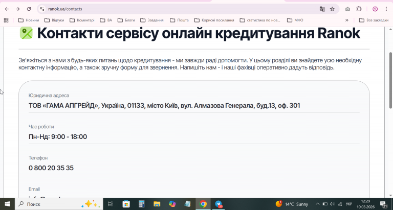
Task: Click the Час роботи label
Action: [41, 127]
